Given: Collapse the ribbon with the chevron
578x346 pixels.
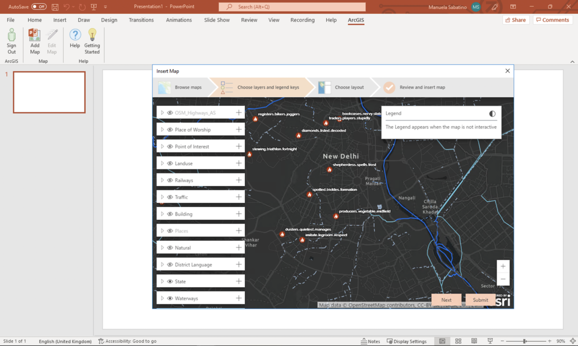Looking at the screenshot, I should coord(572,62).
